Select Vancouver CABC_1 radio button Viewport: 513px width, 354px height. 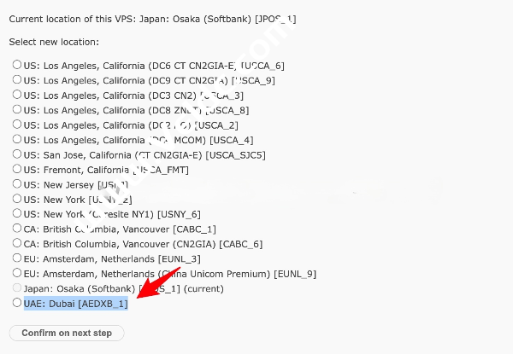pyautogui.click(x=17, y=229)
